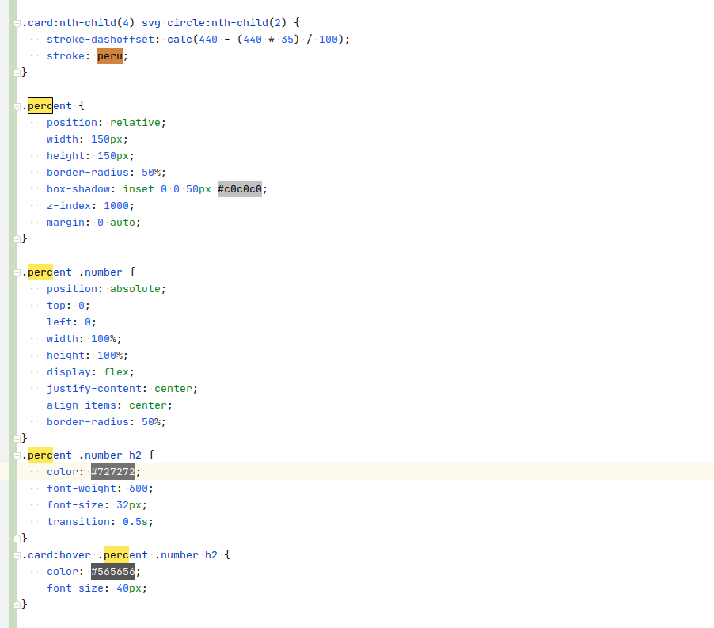Collapse the .card:nth-child(4) svg circle rule

coord(17,23)
